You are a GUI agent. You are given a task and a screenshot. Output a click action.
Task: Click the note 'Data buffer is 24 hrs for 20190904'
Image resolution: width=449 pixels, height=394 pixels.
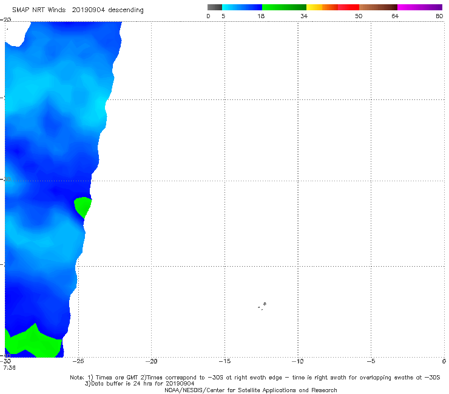pos(142,384)
